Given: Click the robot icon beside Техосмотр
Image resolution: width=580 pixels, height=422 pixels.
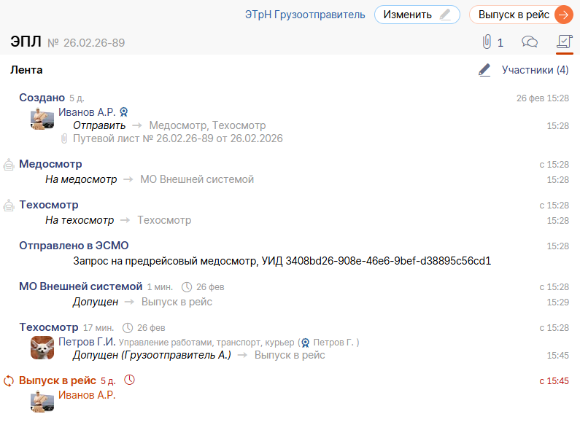Looking at the screenshot, I should (x=9, y=206).
